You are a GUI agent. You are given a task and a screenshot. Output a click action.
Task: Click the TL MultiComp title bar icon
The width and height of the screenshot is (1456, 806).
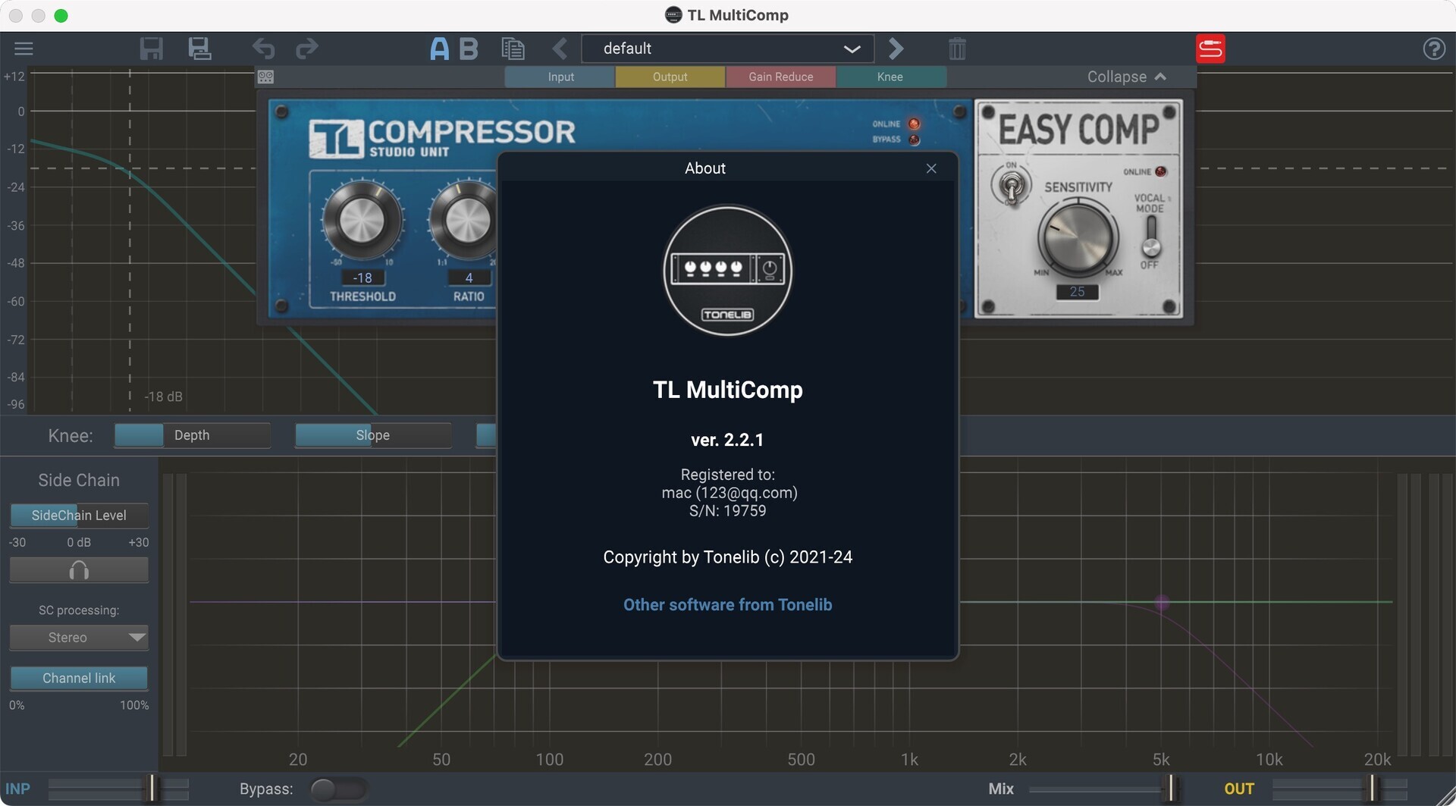pyautogui.click(x=673, y=15)
